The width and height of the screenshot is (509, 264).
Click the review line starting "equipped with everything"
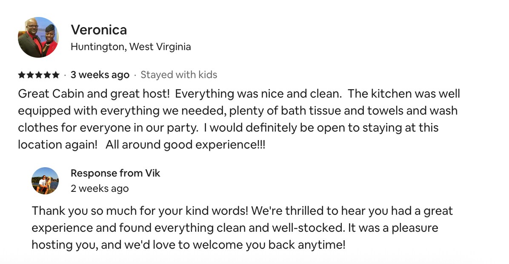237,111
